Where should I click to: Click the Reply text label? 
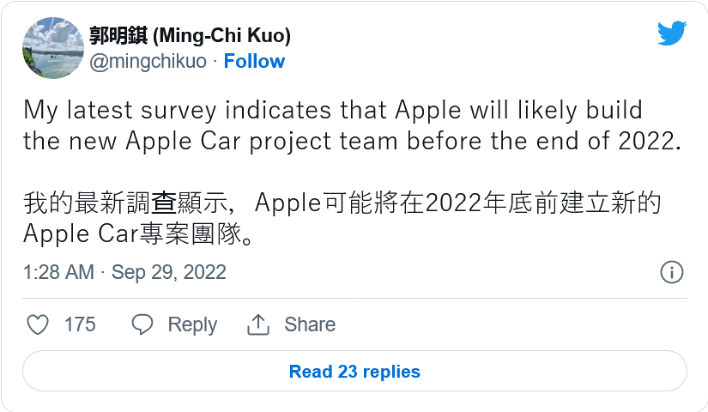(192, 324)
